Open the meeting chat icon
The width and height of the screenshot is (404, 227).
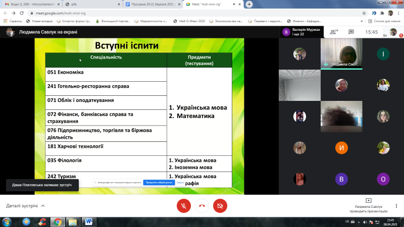pyautogui.click(x=351, y=32)
